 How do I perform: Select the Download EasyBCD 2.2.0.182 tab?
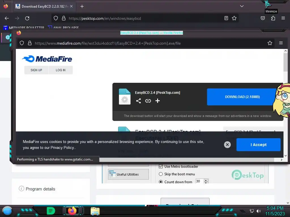[x=44, y=6]
